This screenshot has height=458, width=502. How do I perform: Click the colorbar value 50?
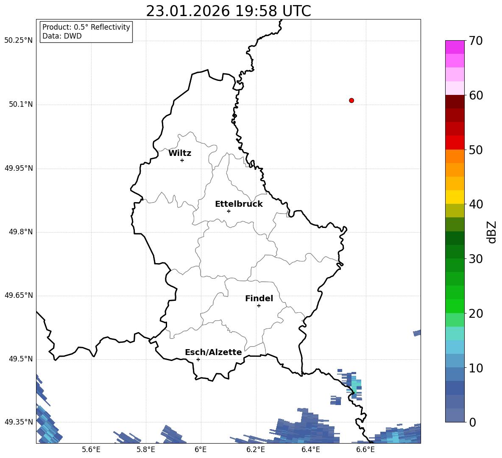[476, 150]
